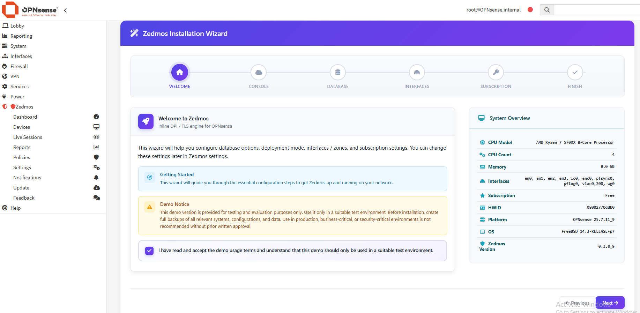This screenshot has width=640, height=313.
Task: Uncheck the demo usage terms checkbox
Action: point(149,251)
